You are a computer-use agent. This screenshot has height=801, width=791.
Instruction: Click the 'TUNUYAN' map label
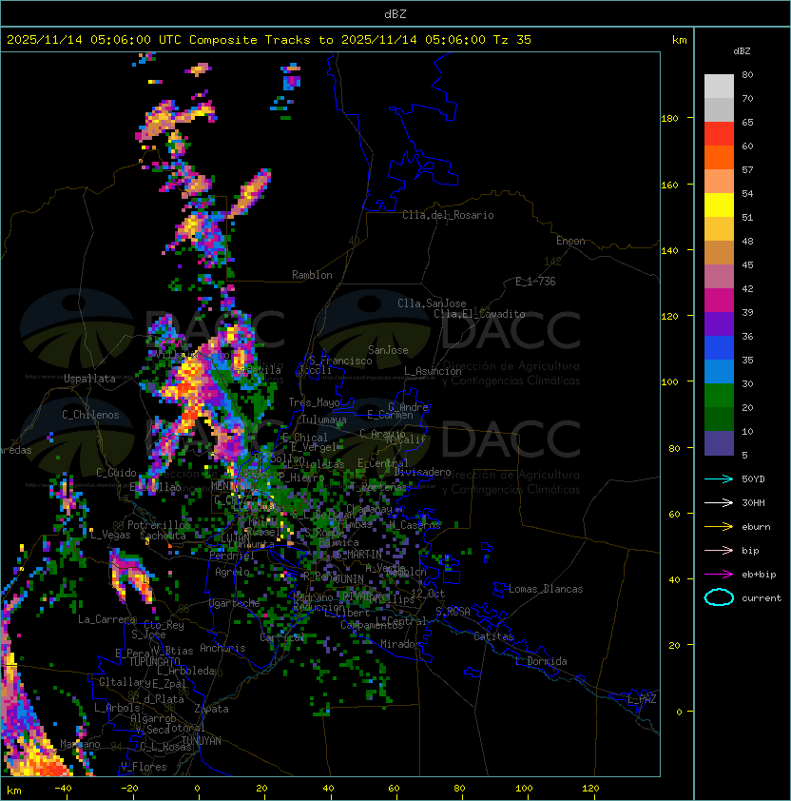(x=202, y=741)
